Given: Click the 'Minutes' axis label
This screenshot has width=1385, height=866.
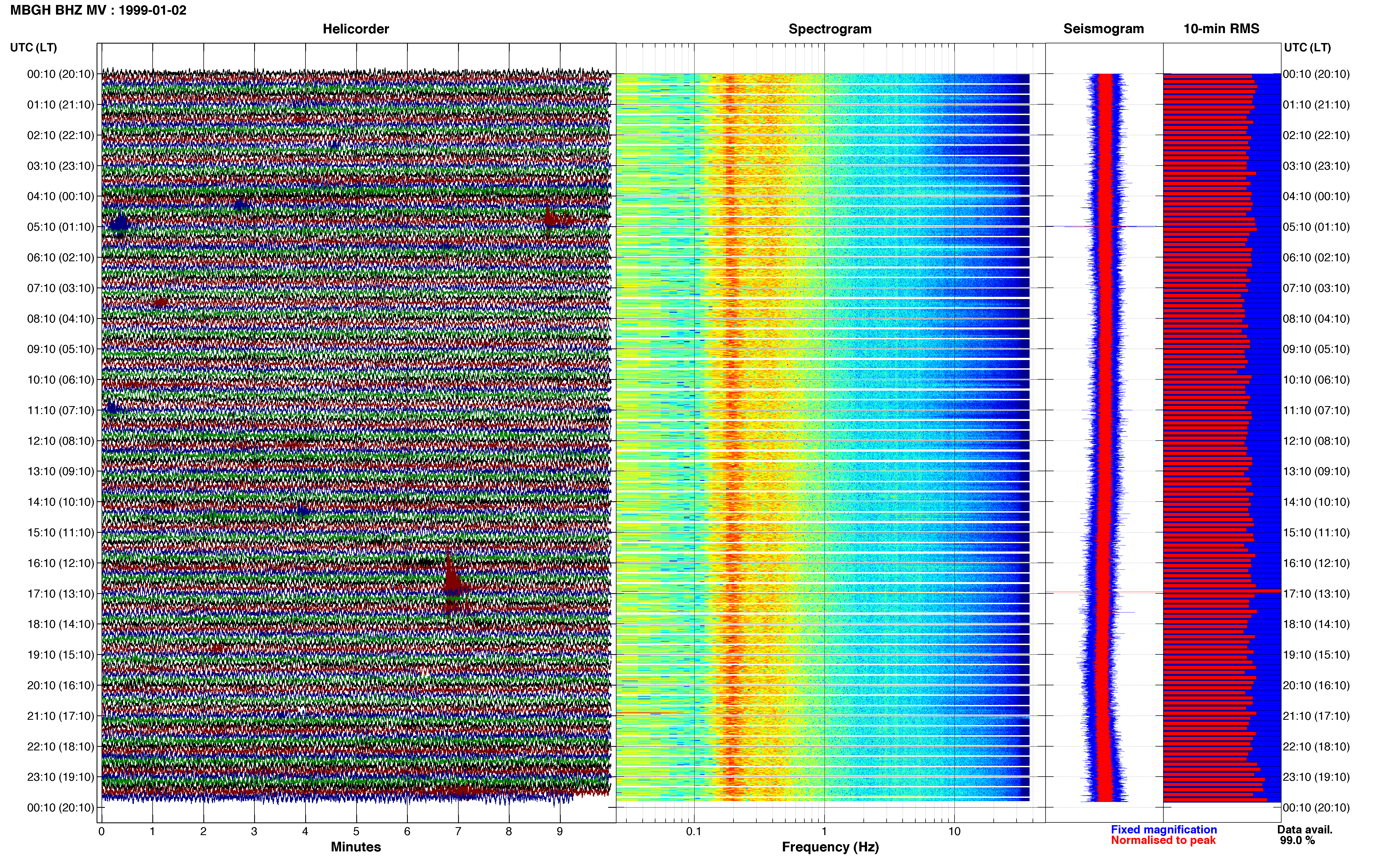Looking at the screenshot, I should tap(356, 847).
